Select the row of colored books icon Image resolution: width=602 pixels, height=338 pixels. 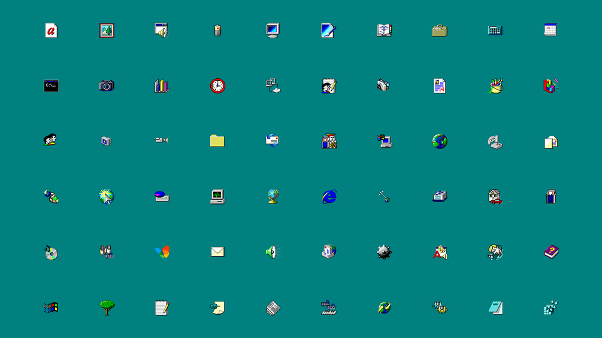[162, 86]
